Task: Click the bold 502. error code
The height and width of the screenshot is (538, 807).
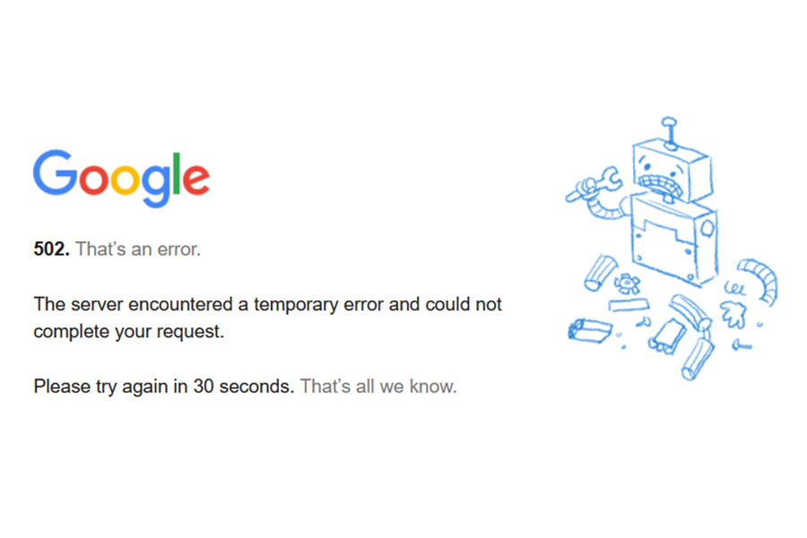Action: [51, 249]
